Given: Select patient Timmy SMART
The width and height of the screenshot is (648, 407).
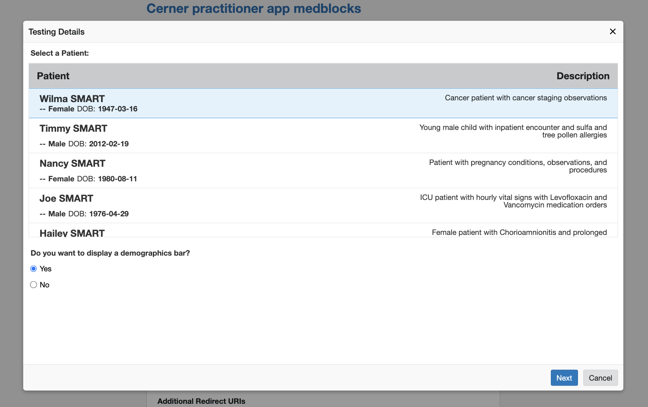Looking at the screenshot, I should coord(323,136).
